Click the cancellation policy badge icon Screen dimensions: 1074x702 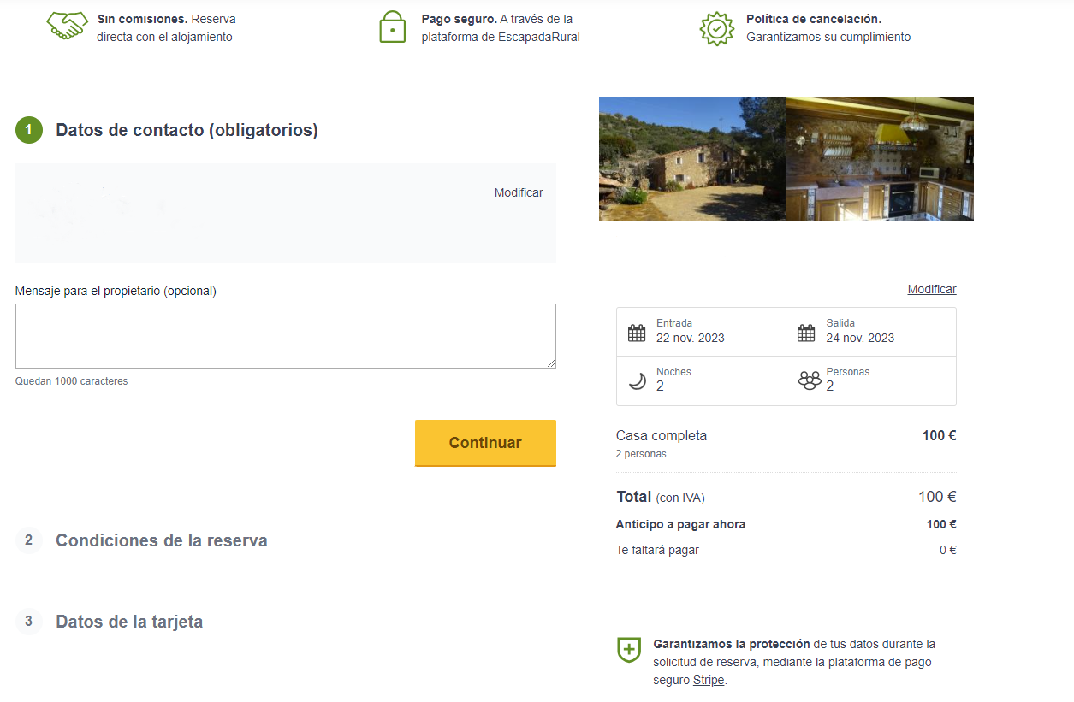(x=716, y=28)
